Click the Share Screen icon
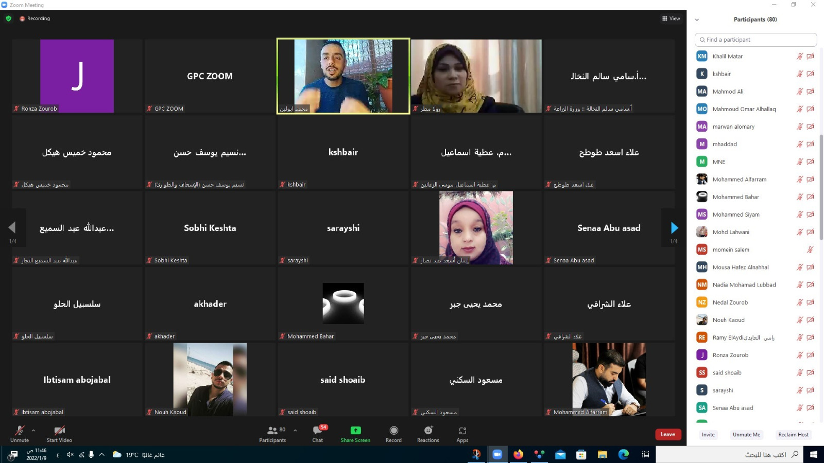Screen dimensions: 824x463 click(355, 431)
